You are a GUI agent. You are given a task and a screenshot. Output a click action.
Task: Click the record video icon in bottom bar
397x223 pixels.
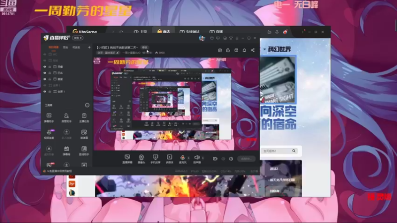[x=215, y=159]
